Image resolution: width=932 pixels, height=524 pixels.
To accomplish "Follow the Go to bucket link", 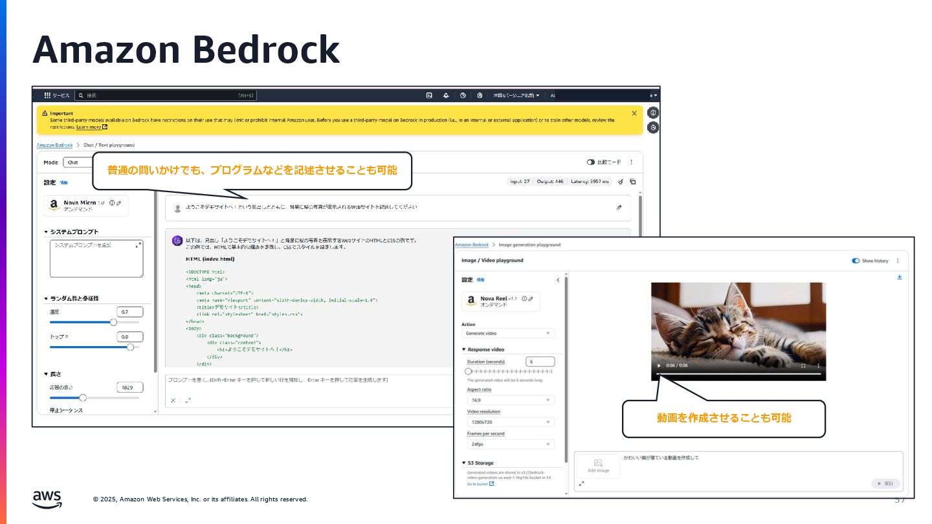I will click(480, 484).
